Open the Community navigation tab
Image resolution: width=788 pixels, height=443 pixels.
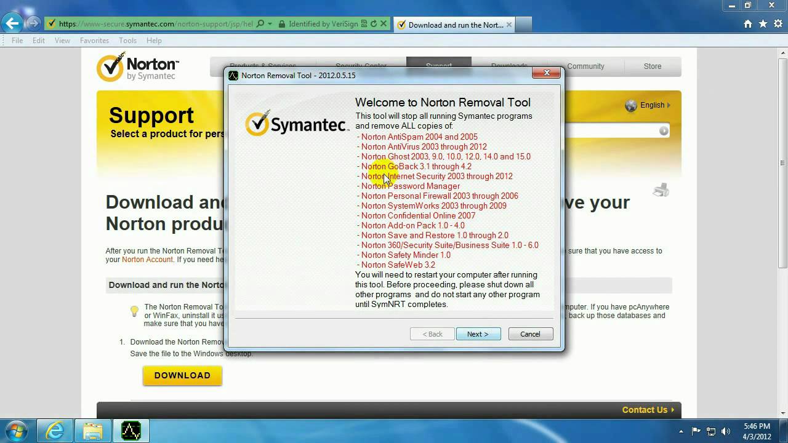tap(585, 66)
